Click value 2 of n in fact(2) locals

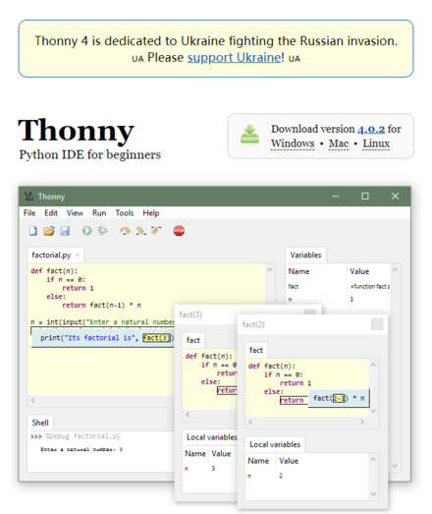click(x=281, y=476)
